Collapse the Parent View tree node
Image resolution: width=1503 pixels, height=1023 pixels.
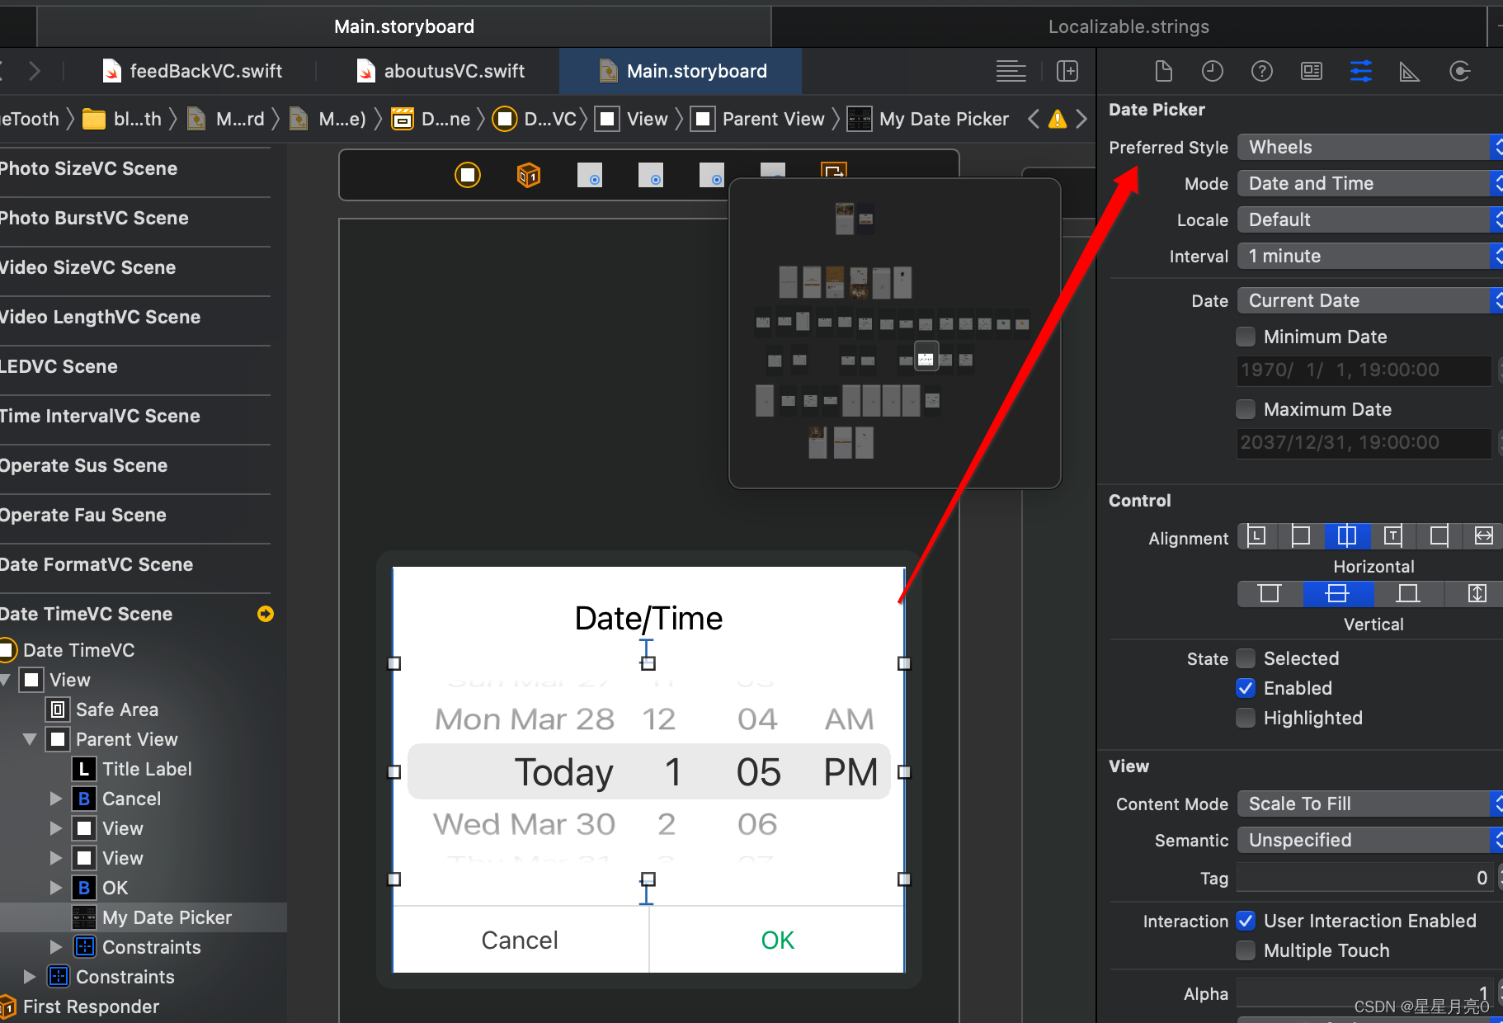click(30, 739)
